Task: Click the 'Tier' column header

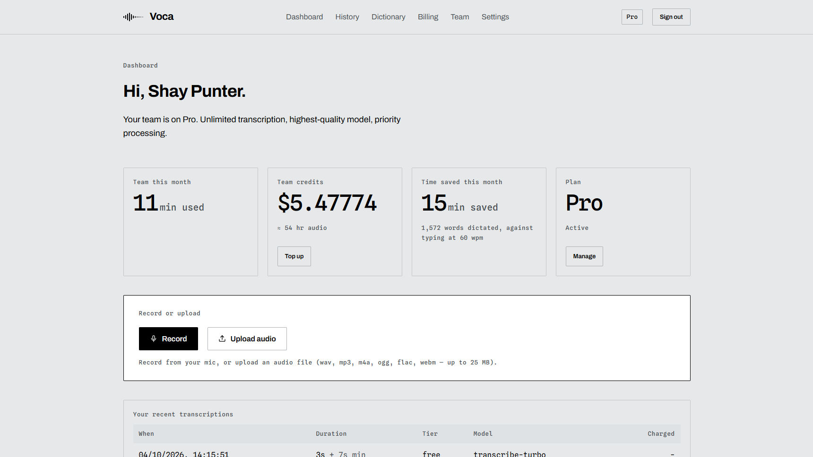Action: pyautogui.click(x=430, y=434)
